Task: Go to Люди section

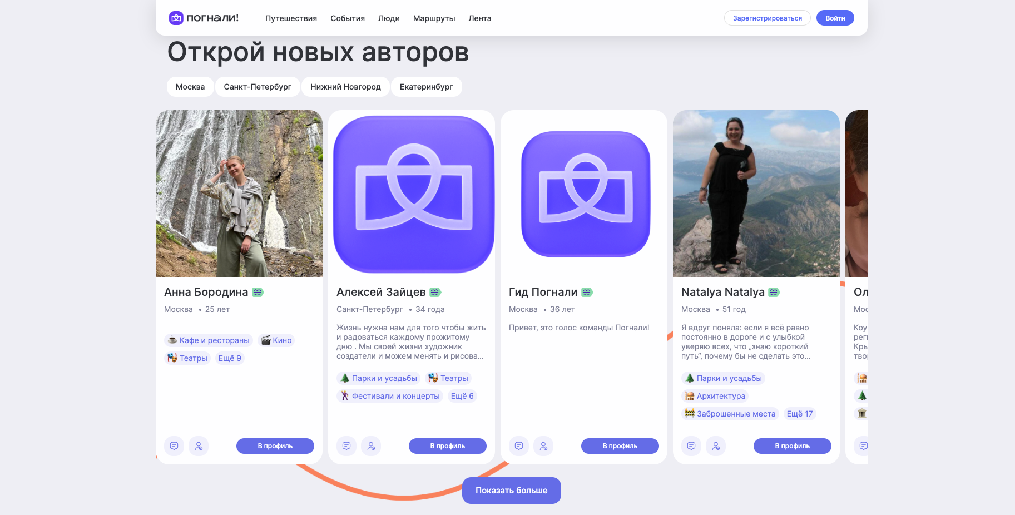Action: 389,18
